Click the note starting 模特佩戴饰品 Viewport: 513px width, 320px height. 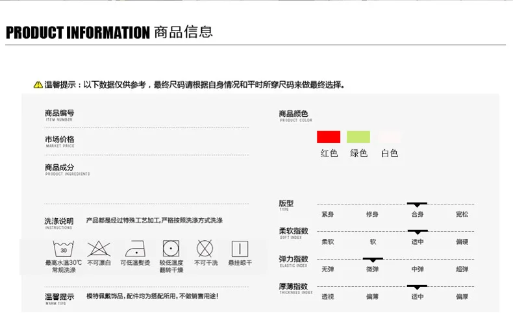pos(152,296)
